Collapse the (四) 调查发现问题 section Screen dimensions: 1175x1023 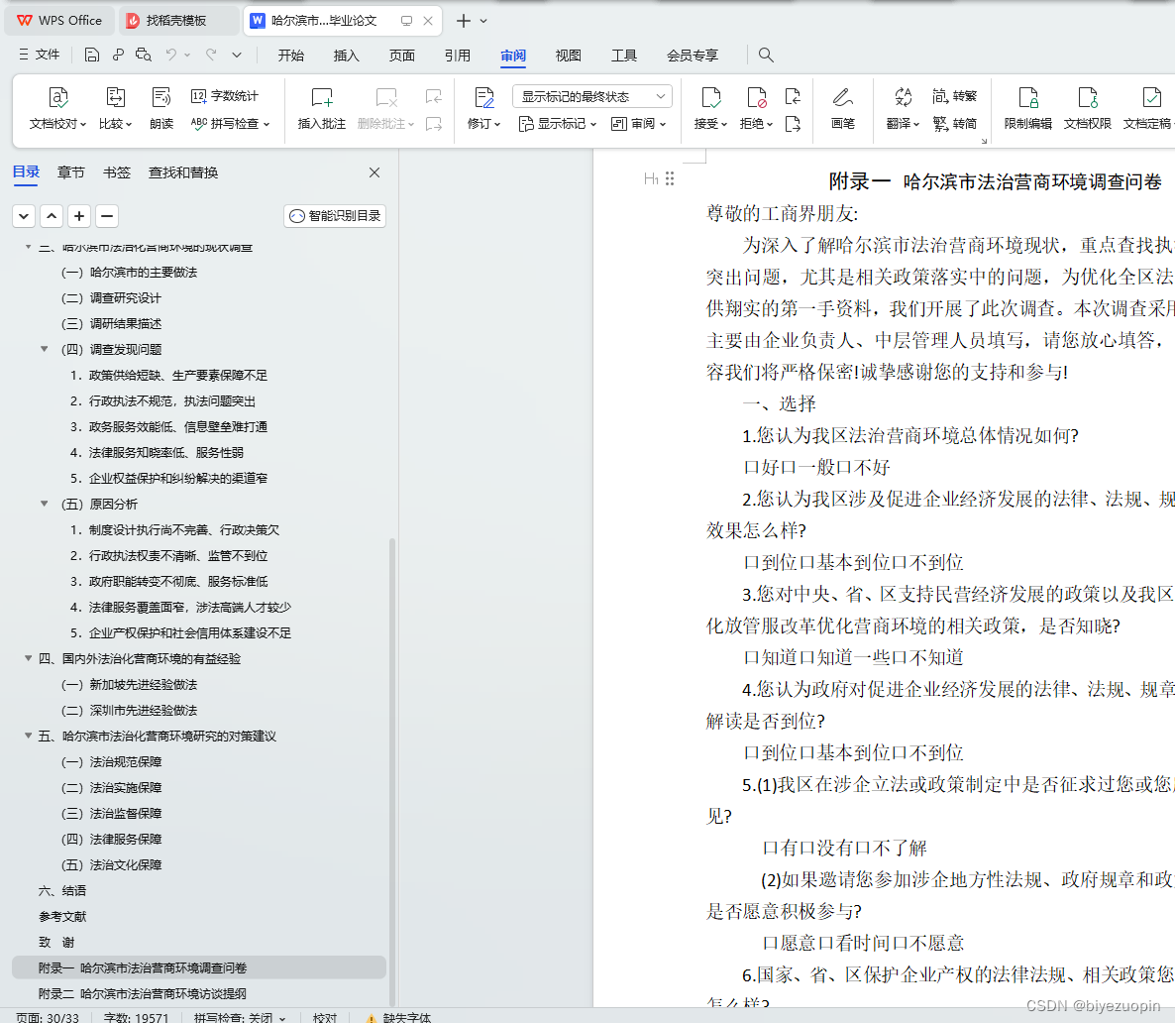point(45,349)
